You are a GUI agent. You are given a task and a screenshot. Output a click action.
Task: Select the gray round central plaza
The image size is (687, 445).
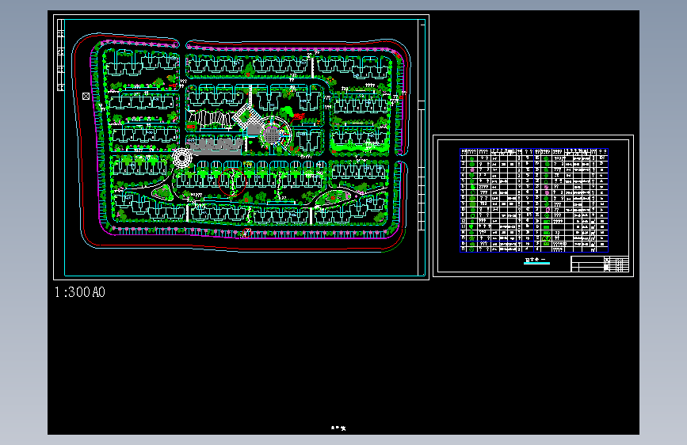pos(272,135)
